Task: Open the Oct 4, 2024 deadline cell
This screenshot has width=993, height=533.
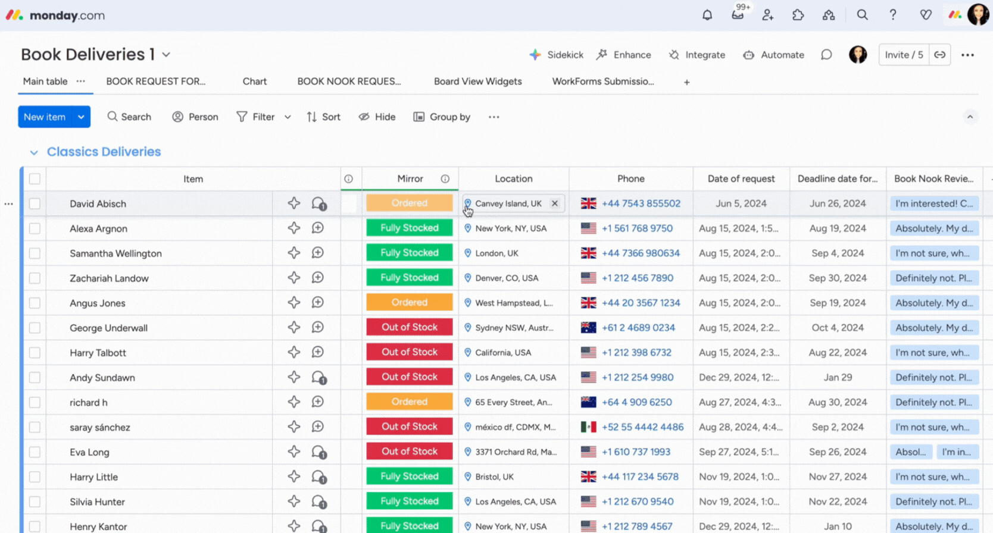Action: pyautogui.click(x=838, y=328)
